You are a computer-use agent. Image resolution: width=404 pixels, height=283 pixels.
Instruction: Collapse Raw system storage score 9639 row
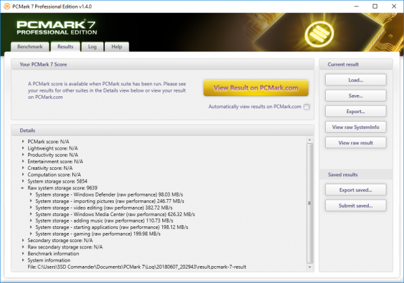point(23,188)
